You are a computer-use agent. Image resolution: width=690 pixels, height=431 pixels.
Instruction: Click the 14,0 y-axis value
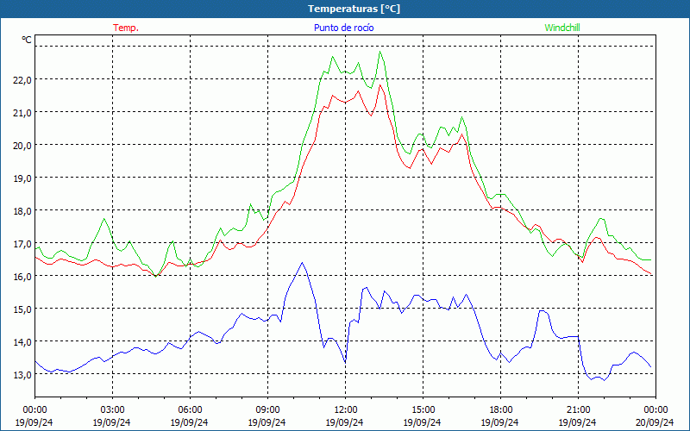point(22,341)
